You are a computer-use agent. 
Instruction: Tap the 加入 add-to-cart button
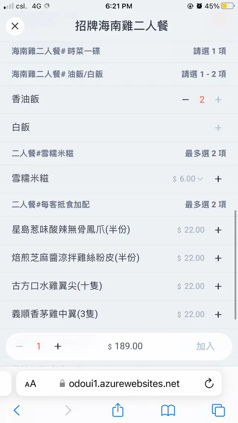coord(205,346)
